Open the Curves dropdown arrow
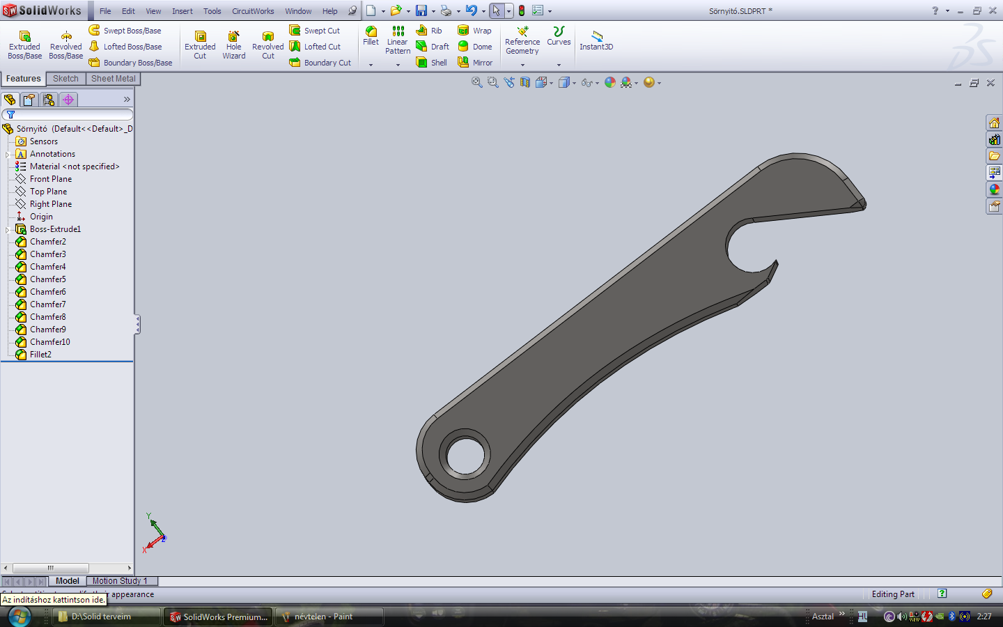This screenshot has height=627, width=1003. click(x=559, y=65)
